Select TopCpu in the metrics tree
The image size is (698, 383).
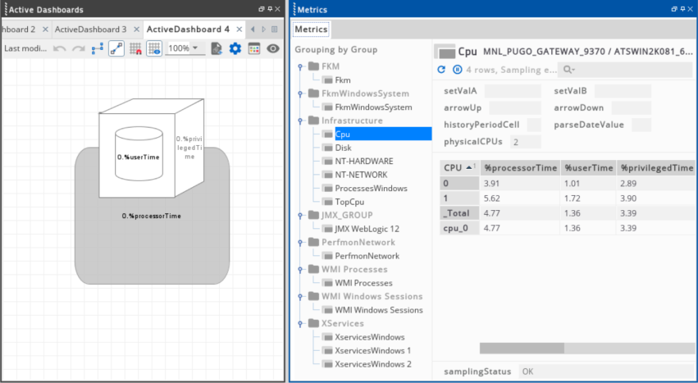pyautogui.click(x=349, y=202)
